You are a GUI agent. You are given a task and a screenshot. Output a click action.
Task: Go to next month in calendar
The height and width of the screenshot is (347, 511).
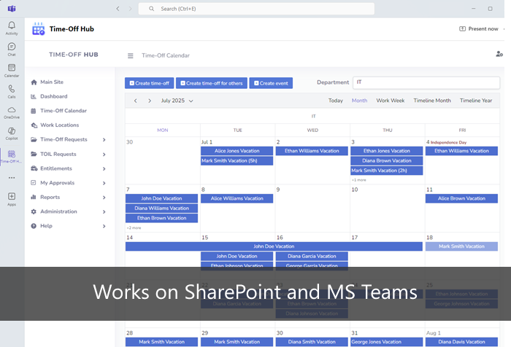pos(150,101)
